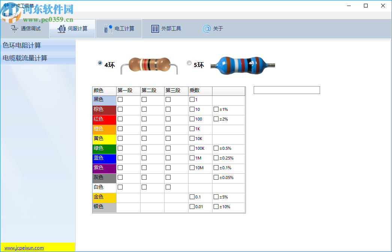The image size is (392, 252).
Task: Check 黑色 in the 第一段 column
Action: tap(120, 100)
